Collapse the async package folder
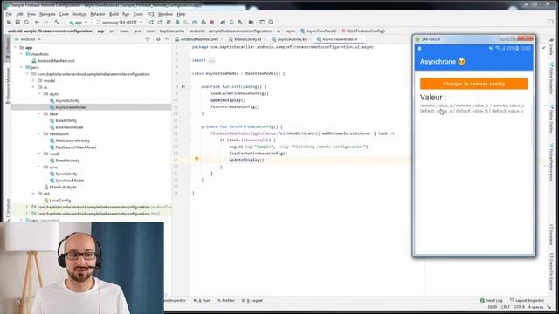The height and width of the screenshot is (314, 559). point(39,94)
